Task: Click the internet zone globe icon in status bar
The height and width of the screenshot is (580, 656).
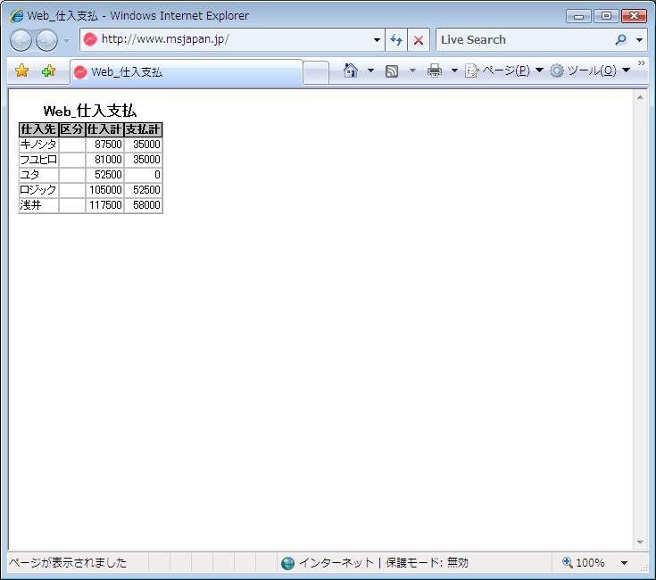Action: click(287, 563)
